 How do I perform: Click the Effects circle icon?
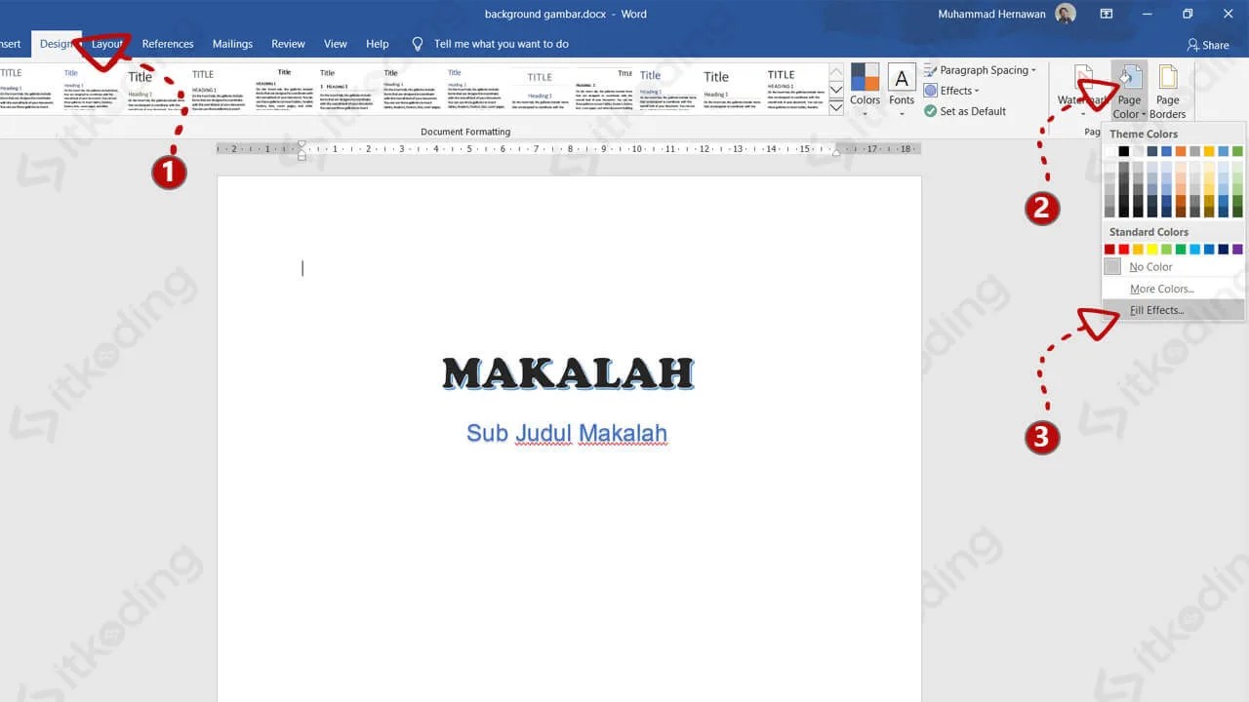pyautogui.click(x=931, y=91)
